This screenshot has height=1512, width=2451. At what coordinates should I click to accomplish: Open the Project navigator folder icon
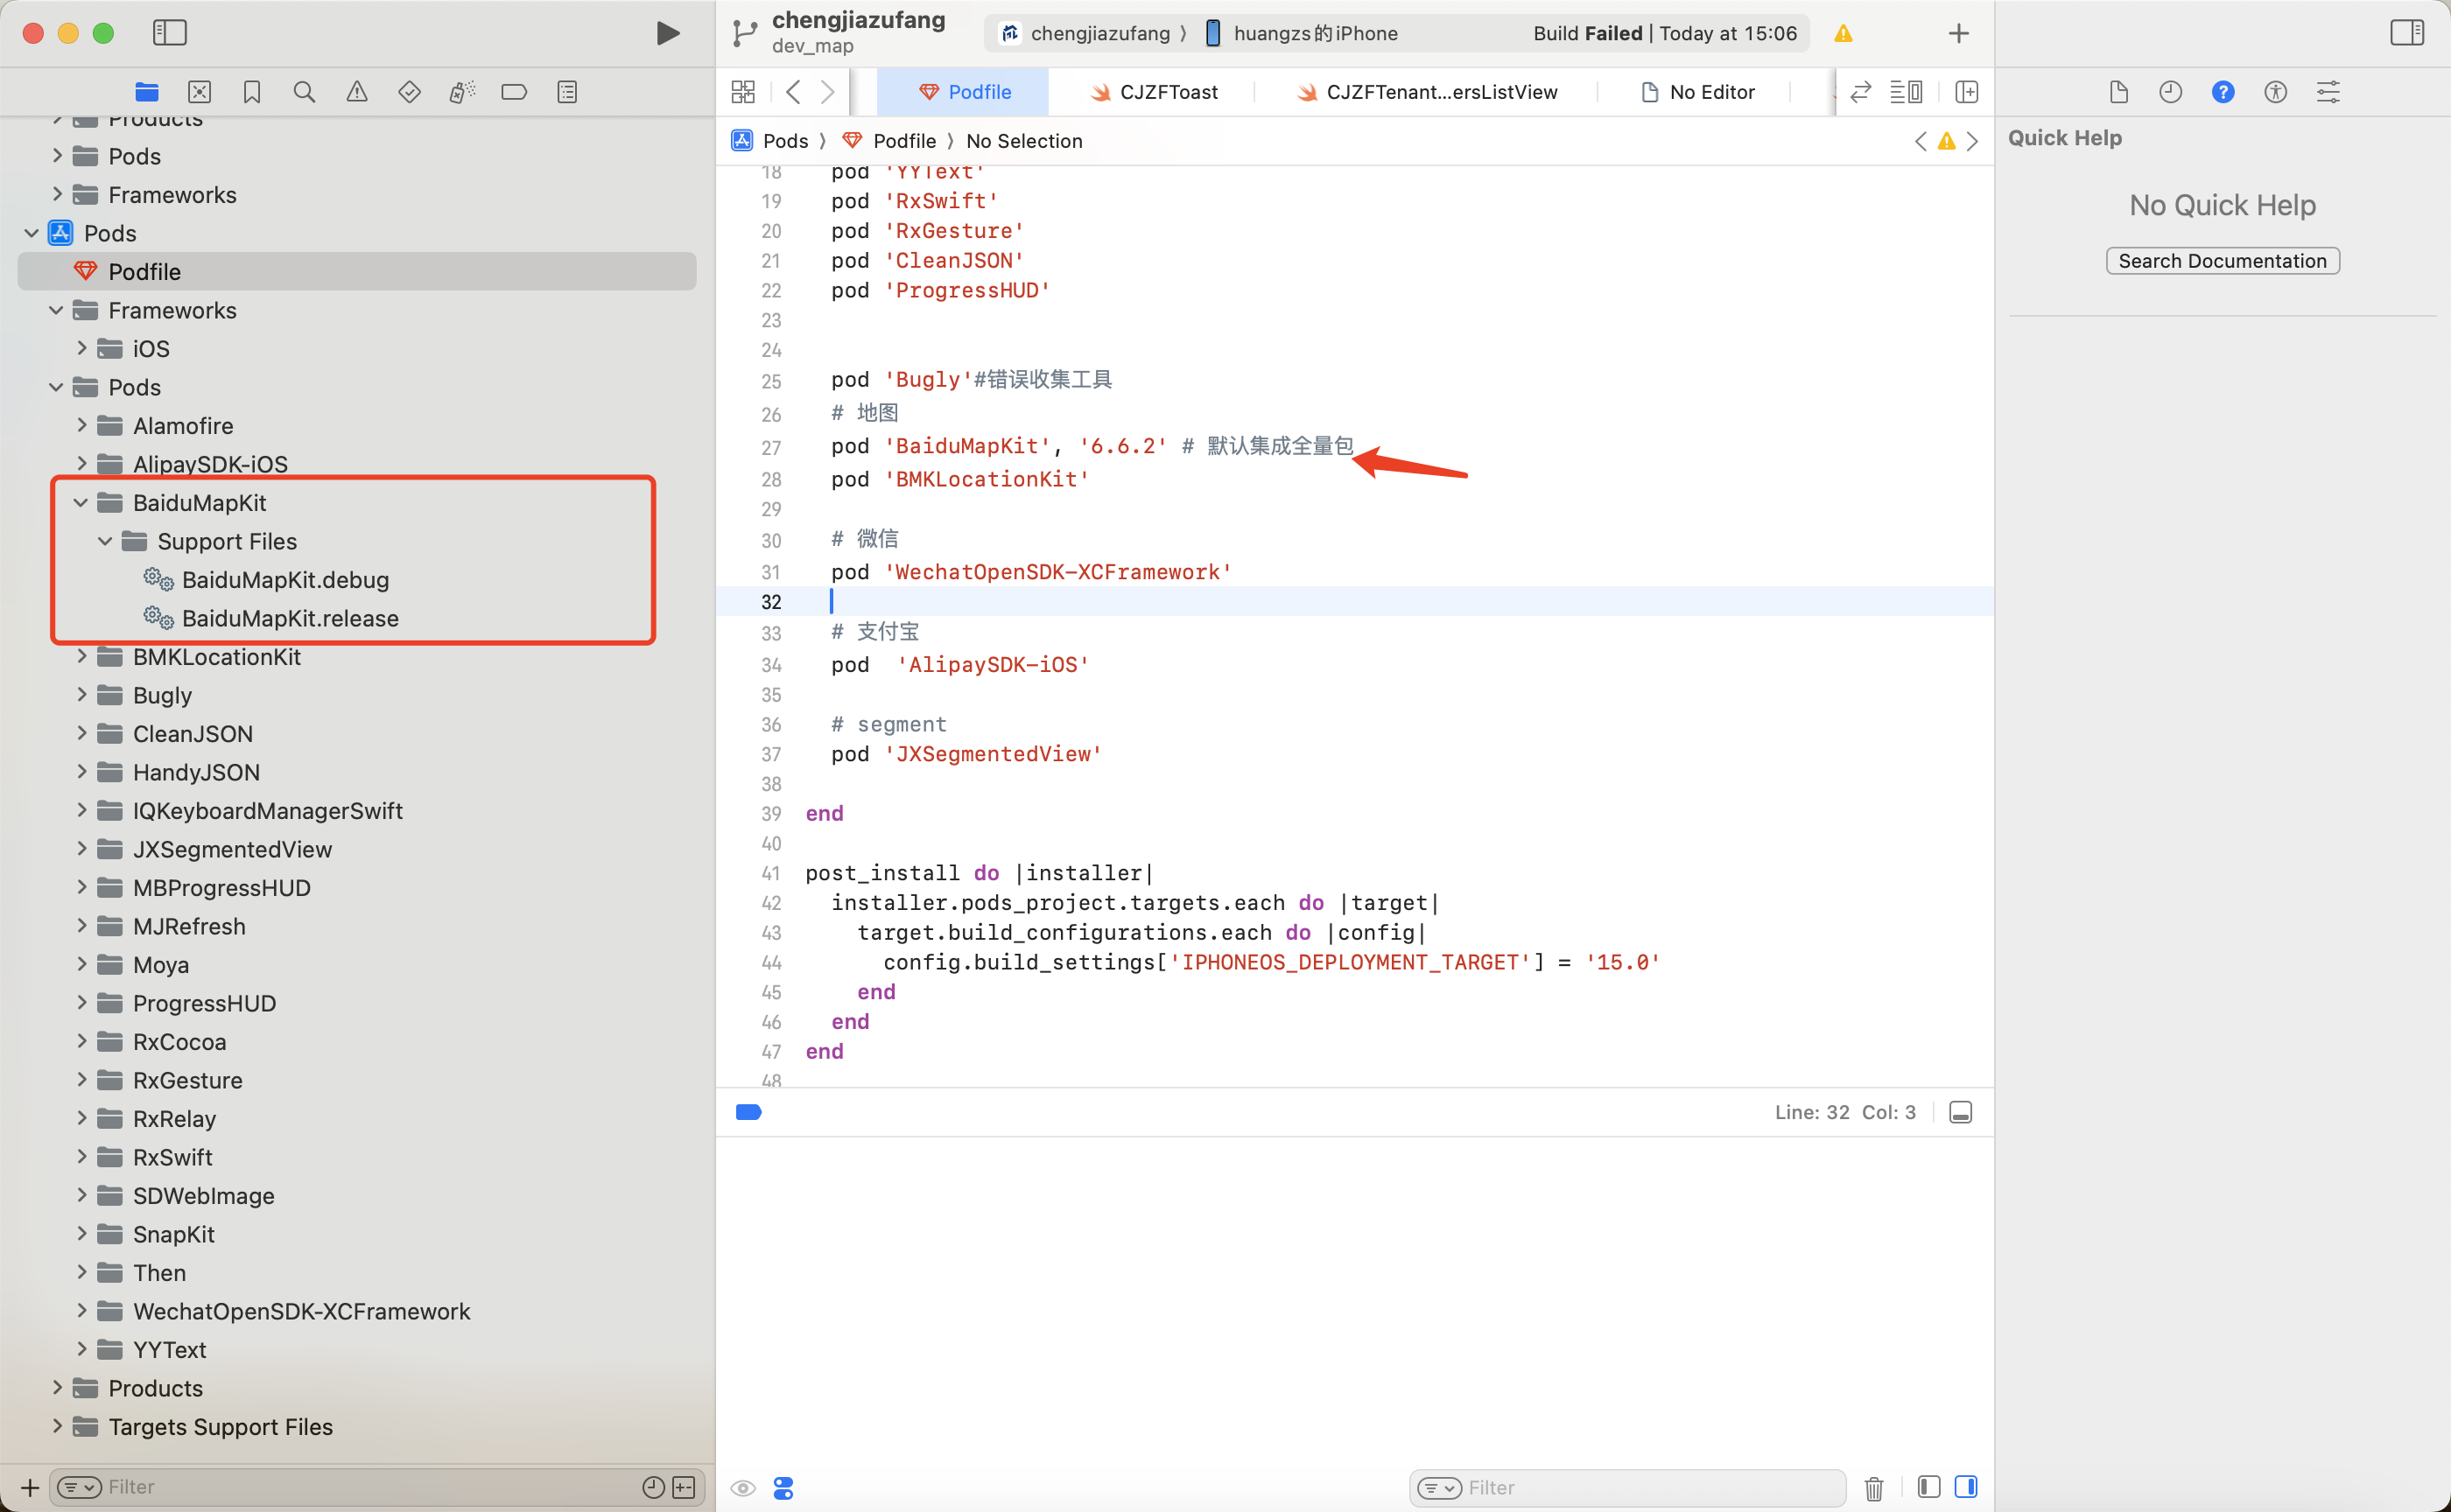coord(147,92)
